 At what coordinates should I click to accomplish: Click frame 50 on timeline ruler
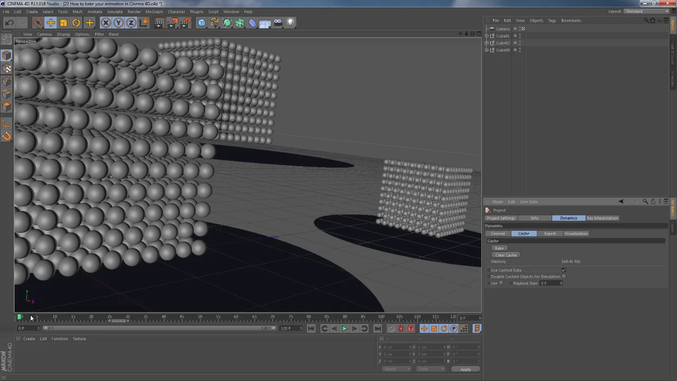[200, 317]
